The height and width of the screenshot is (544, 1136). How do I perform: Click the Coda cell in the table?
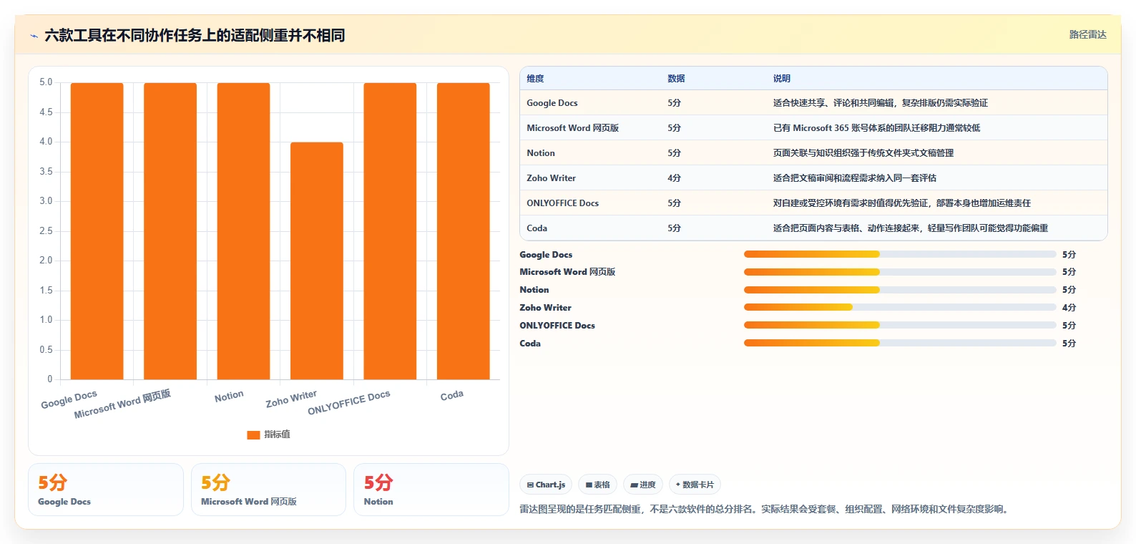pyautogui.click(x=537, y=228)
